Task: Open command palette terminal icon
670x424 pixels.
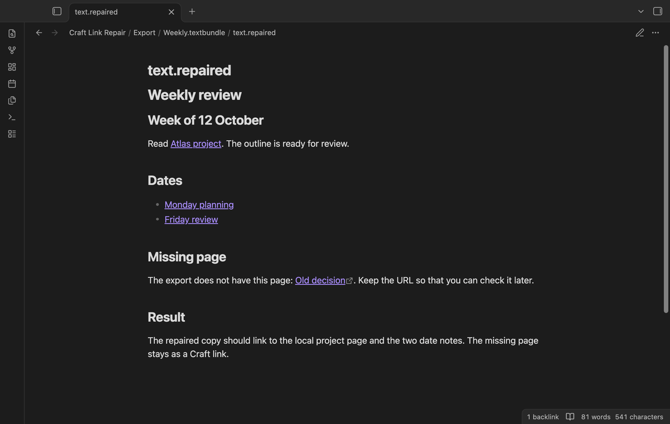Action: click(12, 117)
